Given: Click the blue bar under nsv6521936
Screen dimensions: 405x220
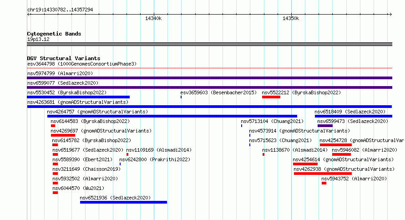Looking at the screenshot, I should pyautogui.click(x=123, y=202).
